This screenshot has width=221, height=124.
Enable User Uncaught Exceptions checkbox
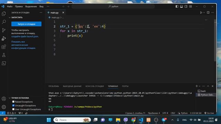coord(13,109)
